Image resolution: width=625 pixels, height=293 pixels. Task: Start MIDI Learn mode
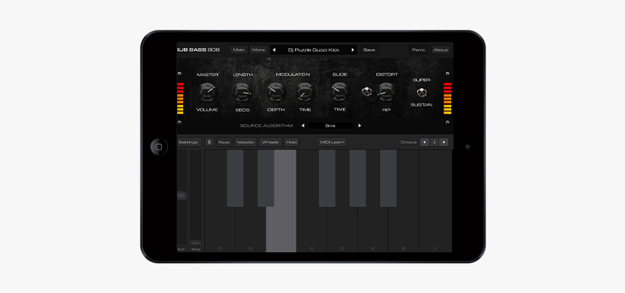pyautogui.click(x=332, y=142)
